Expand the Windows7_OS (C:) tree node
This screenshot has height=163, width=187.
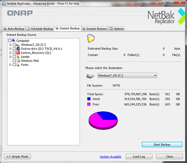10,45
